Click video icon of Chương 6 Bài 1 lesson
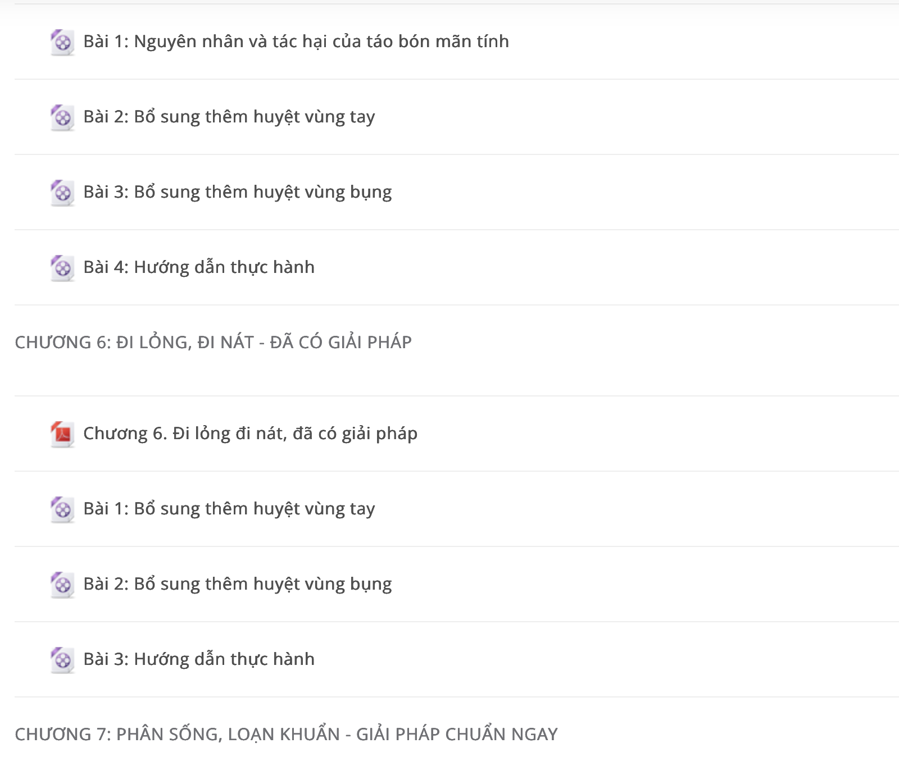This screenshot has height=775, width=899. click(x=62, y=509)
